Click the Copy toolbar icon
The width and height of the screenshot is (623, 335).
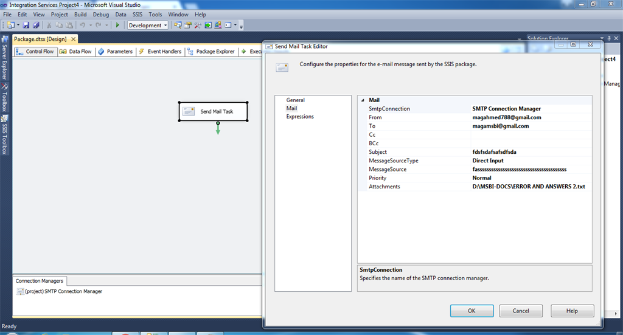click(x=59, y=25)
